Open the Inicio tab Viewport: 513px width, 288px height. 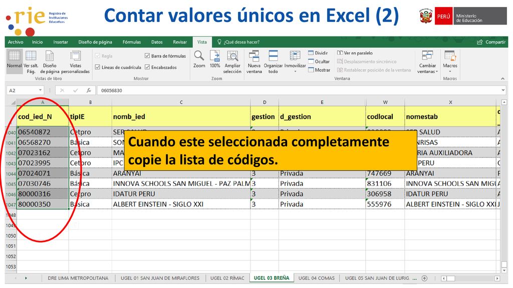click(37, 42)
